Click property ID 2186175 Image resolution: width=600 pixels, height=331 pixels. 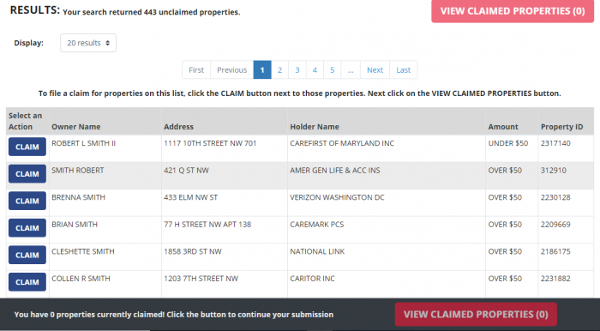point(555,251)
